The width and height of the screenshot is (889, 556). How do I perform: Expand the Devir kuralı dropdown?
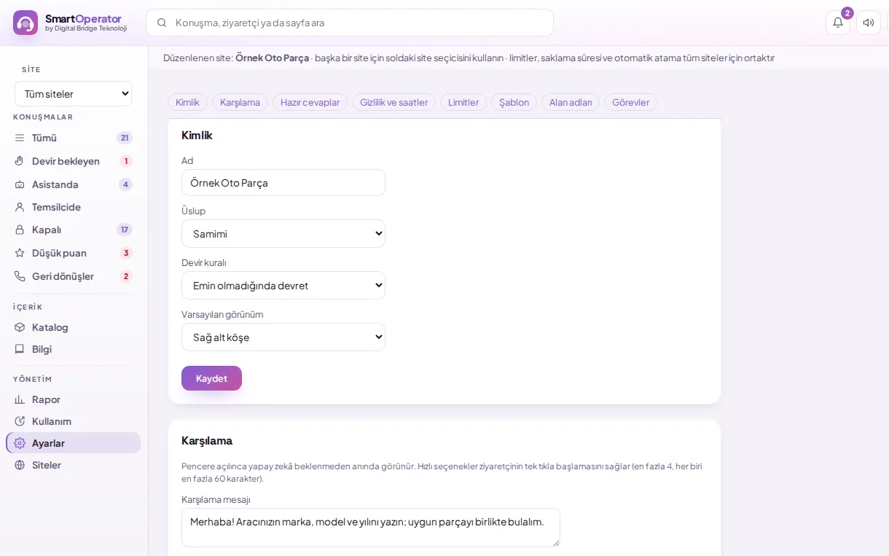[283, 286]
